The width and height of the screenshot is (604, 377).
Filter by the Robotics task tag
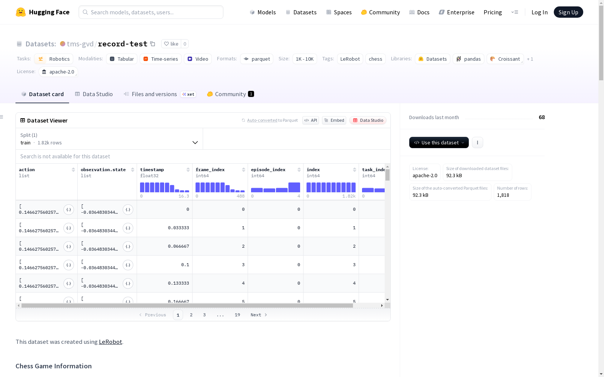click(x=54, y=59)
